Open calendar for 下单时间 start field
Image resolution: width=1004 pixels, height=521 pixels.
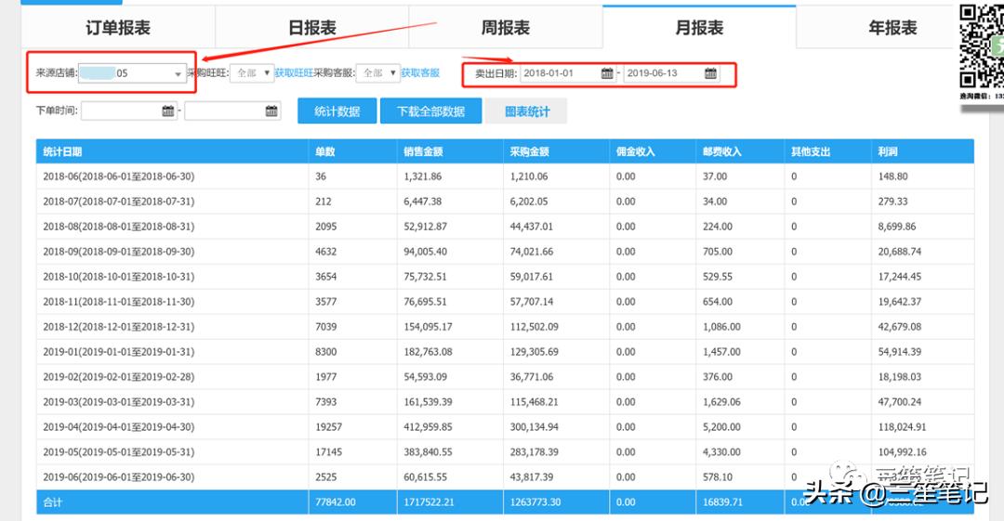[168, 111]
